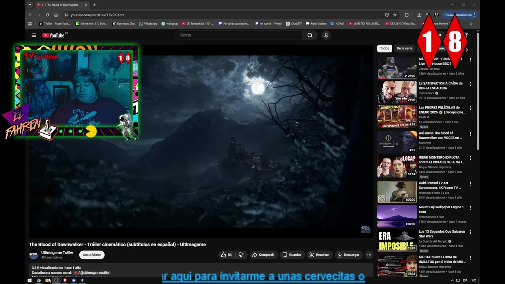Open ME CAE nueva LLUVIA DE INSULTOS thumbnail
Screen dimensions: 505x284
pos(397,265)
